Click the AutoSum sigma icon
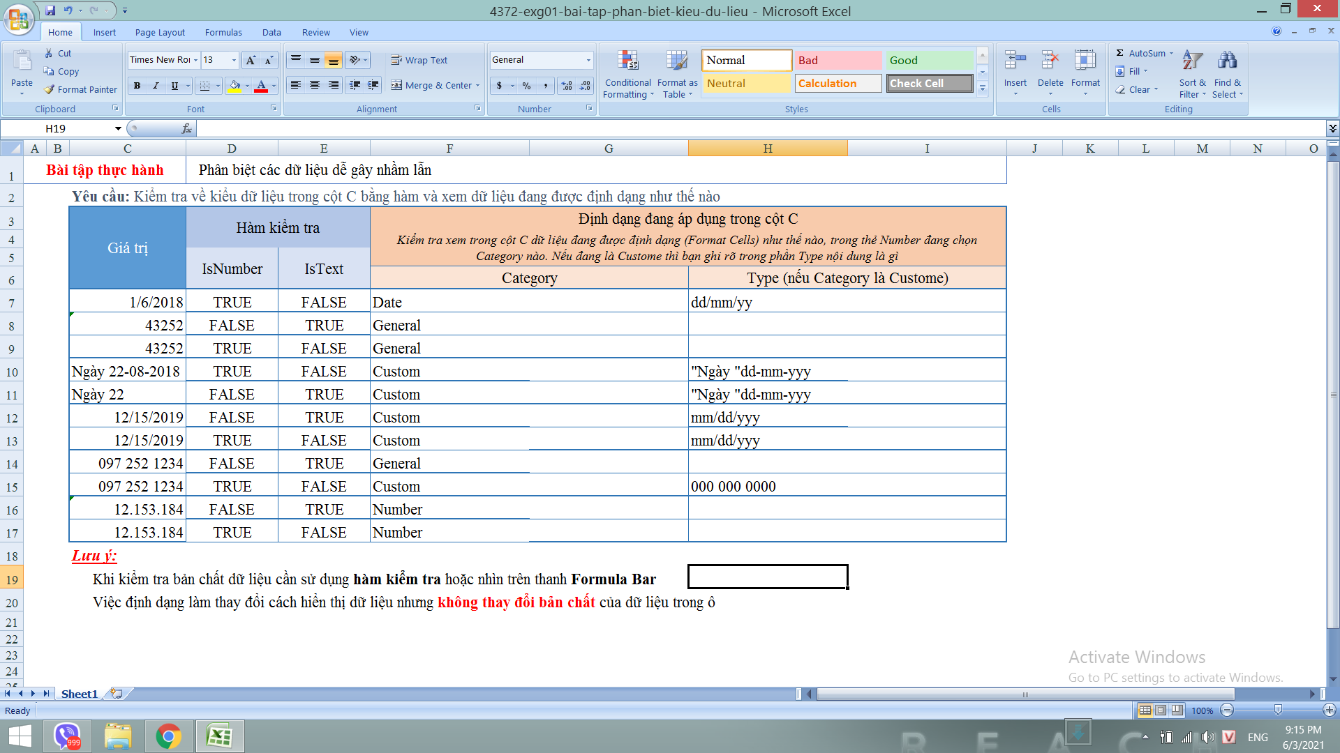This screenshot has height=753, width=1340. (1119, 53)
